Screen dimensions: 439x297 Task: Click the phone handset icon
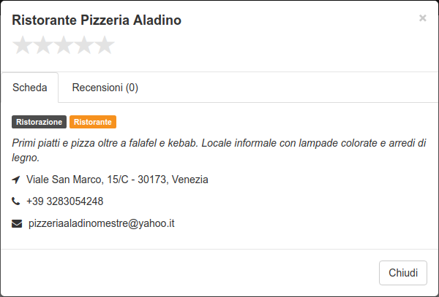(x=15, y=201)
